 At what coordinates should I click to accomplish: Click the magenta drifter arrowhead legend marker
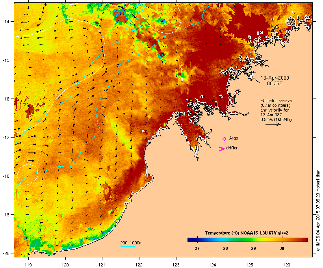click(221, 149)
